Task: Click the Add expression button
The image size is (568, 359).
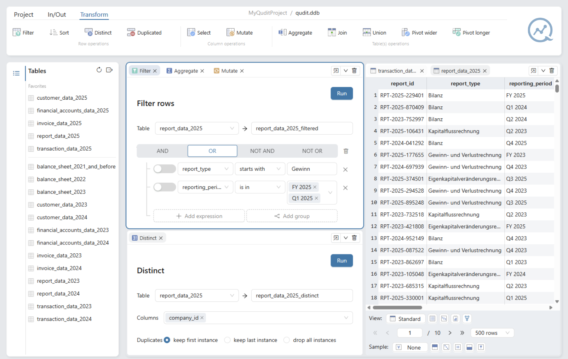Action: tap(199, 216)
